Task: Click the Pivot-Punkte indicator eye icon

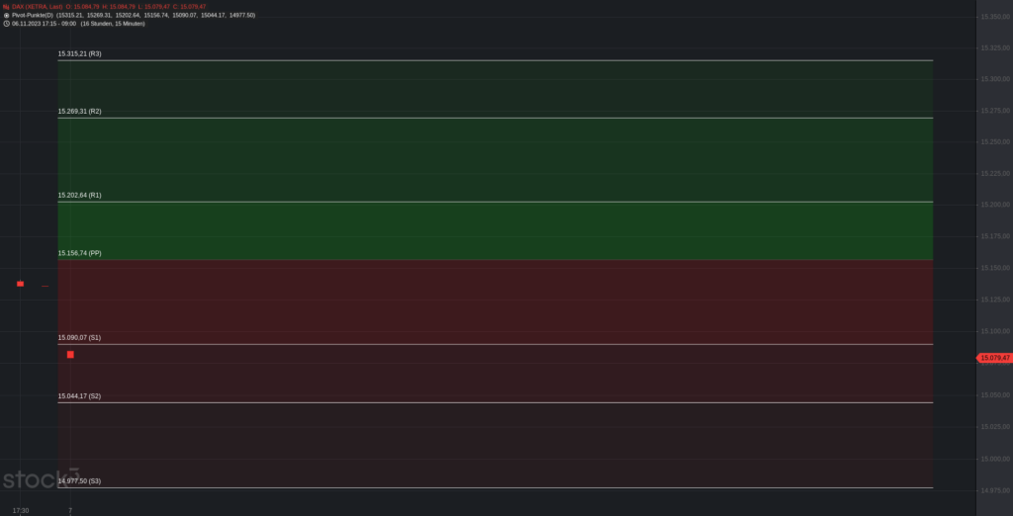Action: [6, 15]
